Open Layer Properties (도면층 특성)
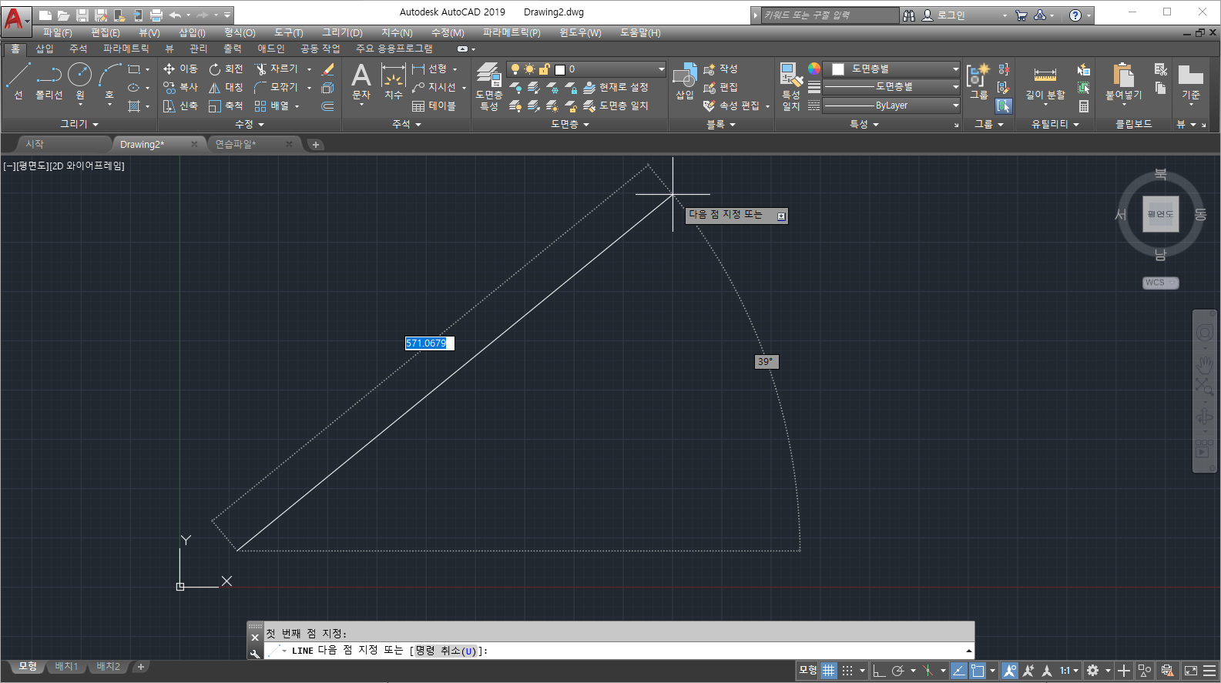1221x683 pixels. click(489, 86)
